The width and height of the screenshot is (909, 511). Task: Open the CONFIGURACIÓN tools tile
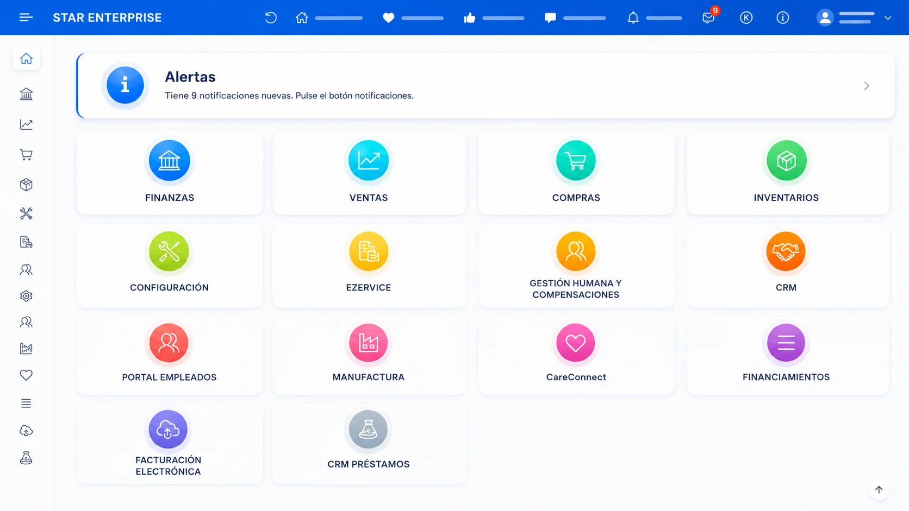coord(170,265)
